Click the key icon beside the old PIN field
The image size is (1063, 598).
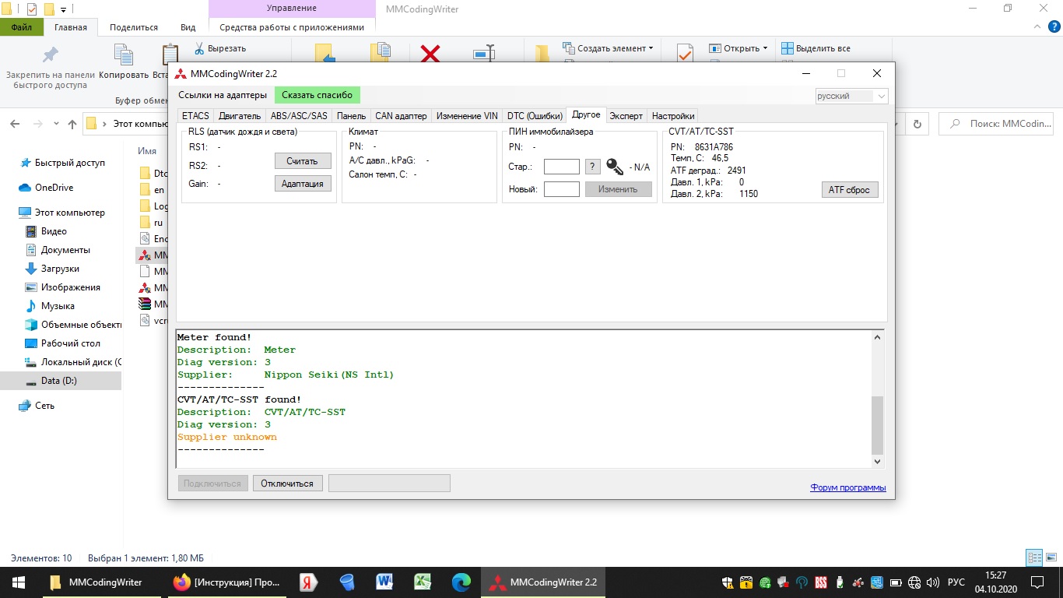pyautogui.click(x=615, y=166)
